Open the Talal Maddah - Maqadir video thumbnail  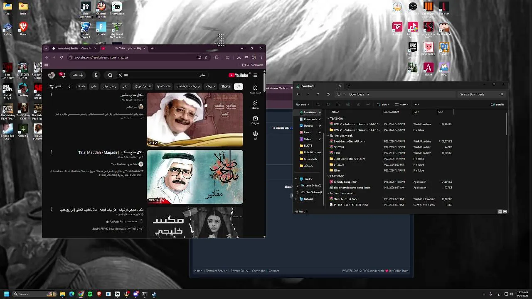pyautogui.click(x=195, y=177)
